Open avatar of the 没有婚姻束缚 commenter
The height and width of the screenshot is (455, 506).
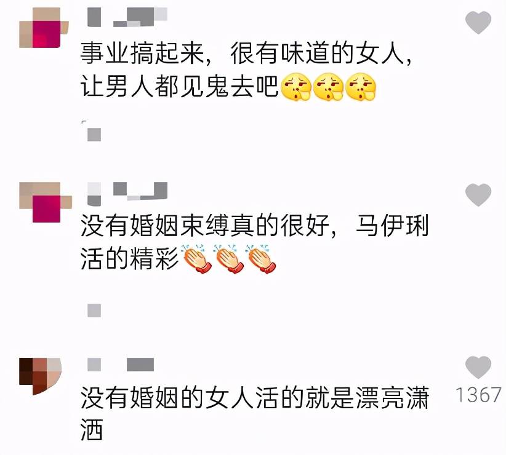point(45,202)
